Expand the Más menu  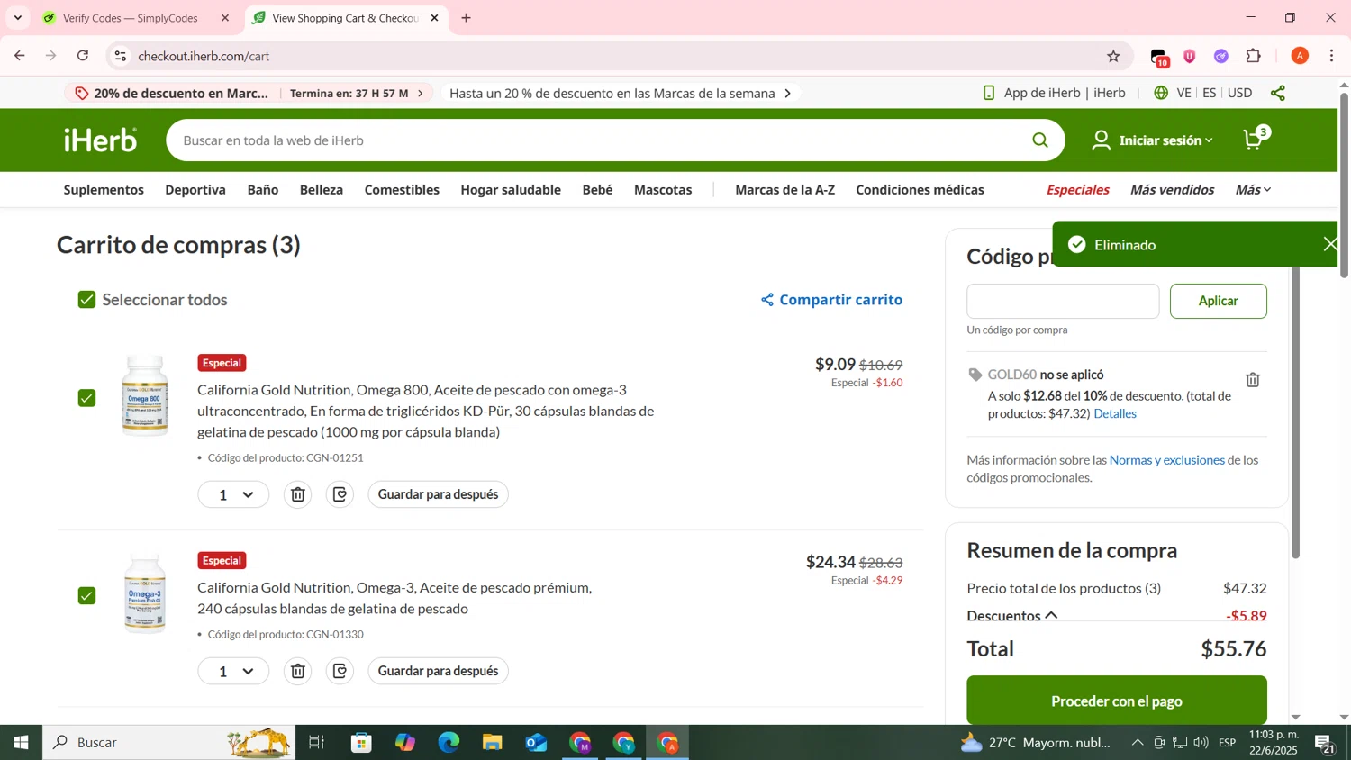click(x=1253, y=189)
